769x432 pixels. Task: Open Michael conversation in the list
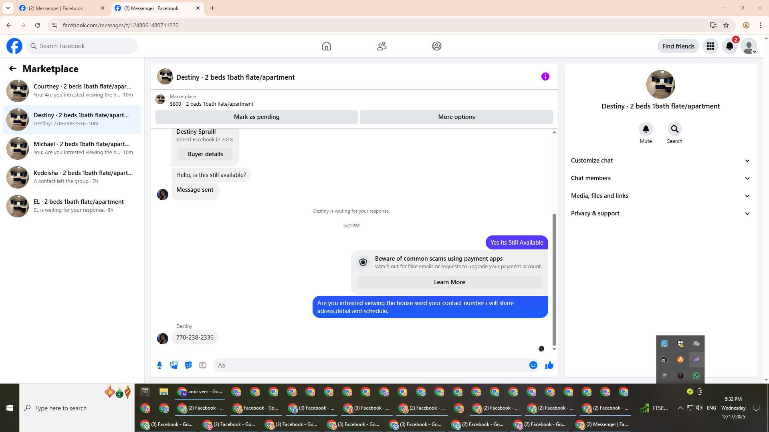pyautogui.click(x=72, y=148)
